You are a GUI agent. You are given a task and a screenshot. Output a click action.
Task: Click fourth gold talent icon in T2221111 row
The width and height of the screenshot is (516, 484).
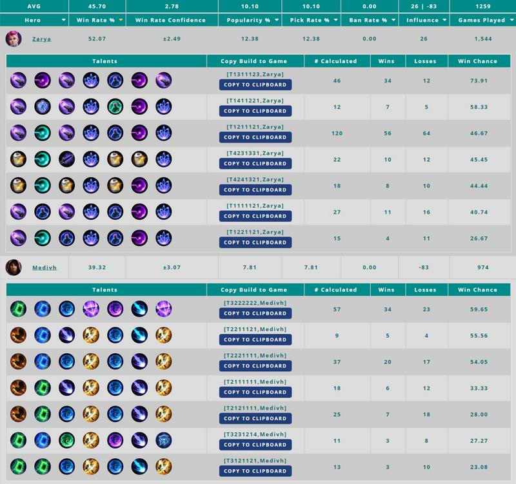[91, 362]
